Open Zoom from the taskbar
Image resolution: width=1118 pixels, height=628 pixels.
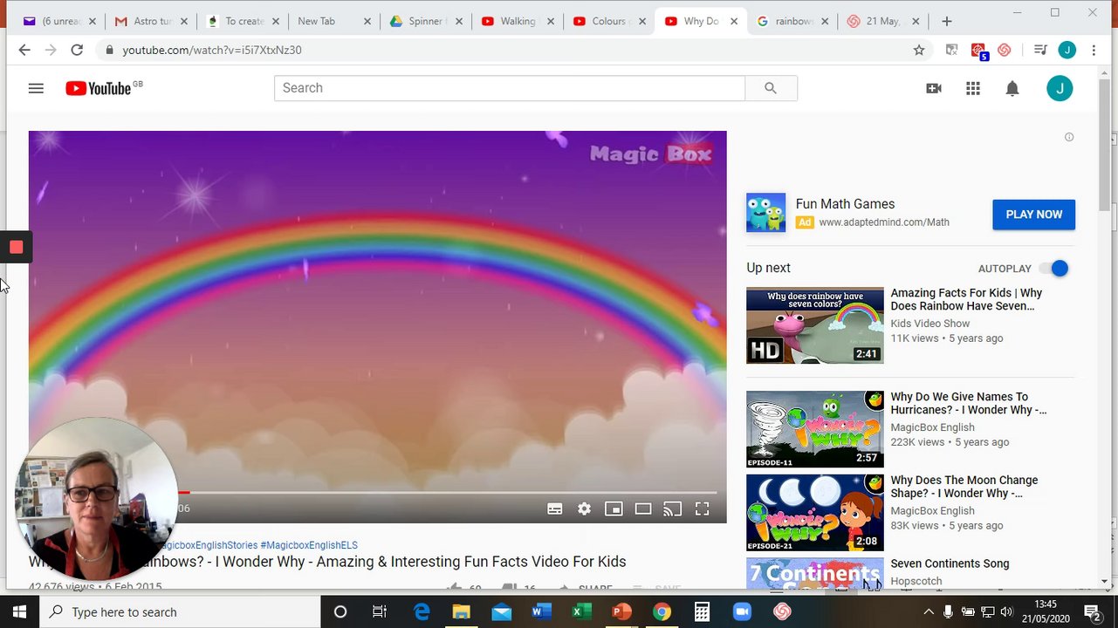(742, 612)
